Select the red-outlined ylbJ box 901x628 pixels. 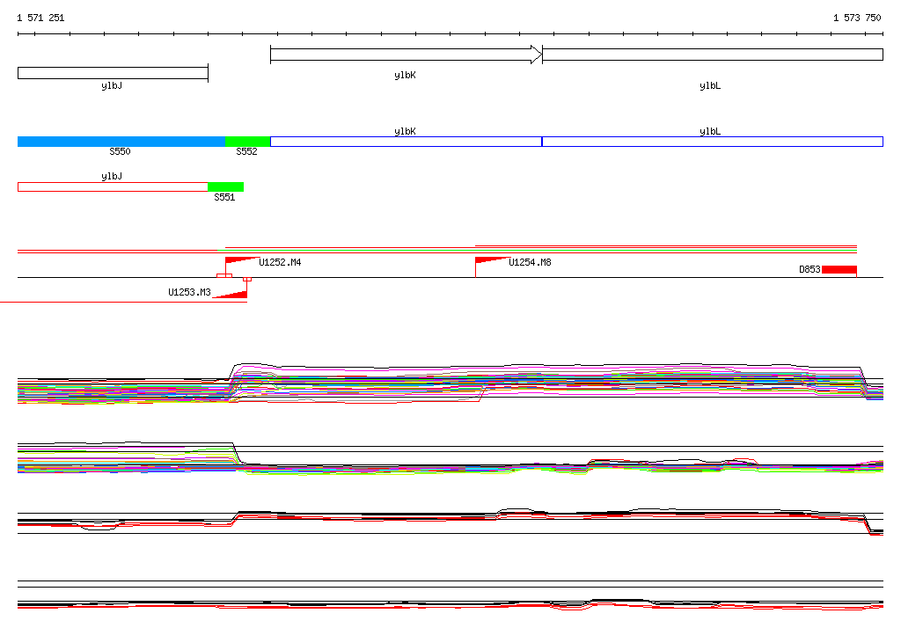coord(113,186)
